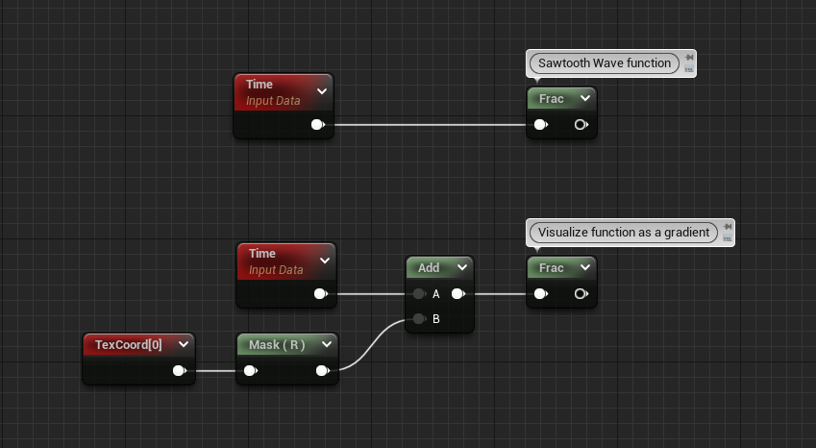Click the Add node's A input pin
The height and width of the screenshot is (448, 816).
tap(419, 294)
